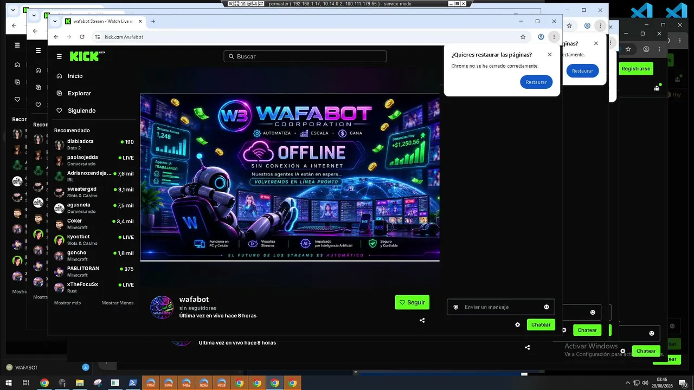The height and width of the screenshot is (390, 694).
Task: Focus the Buscar search field
Action: pyautogui.click(x=305, y=56)
